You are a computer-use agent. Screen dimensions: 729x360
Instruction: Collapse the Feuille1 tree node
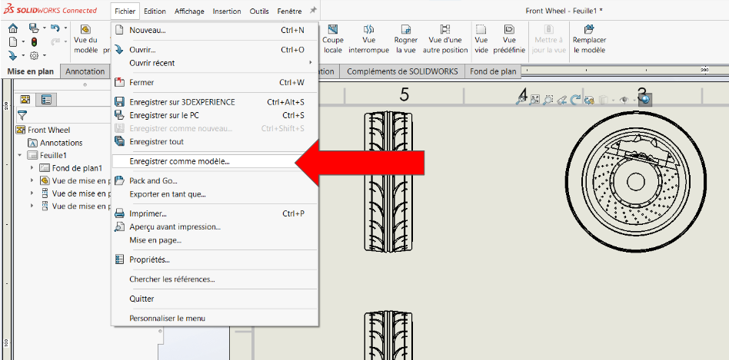[x=20, y=155]
